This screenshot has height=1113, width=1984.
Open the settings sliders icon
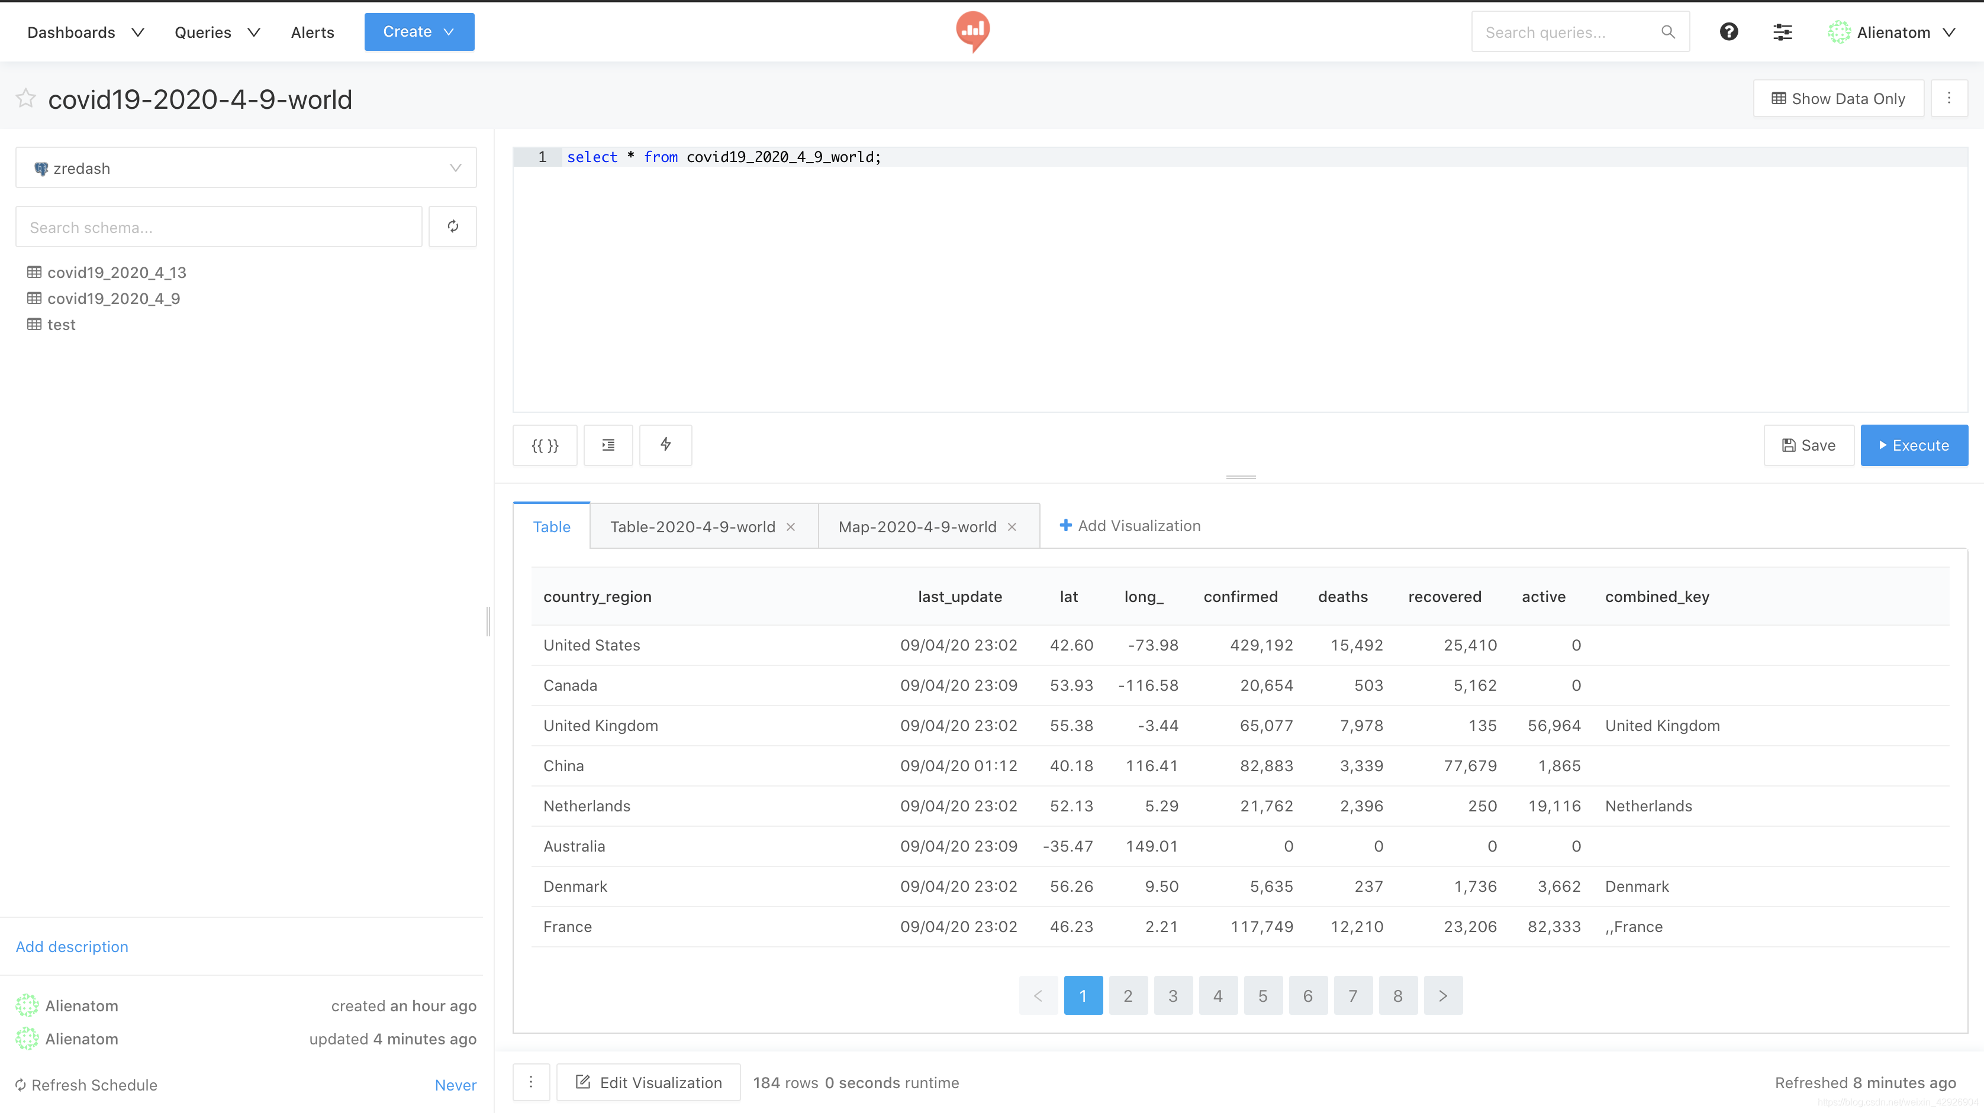[x=1782, y=31]
